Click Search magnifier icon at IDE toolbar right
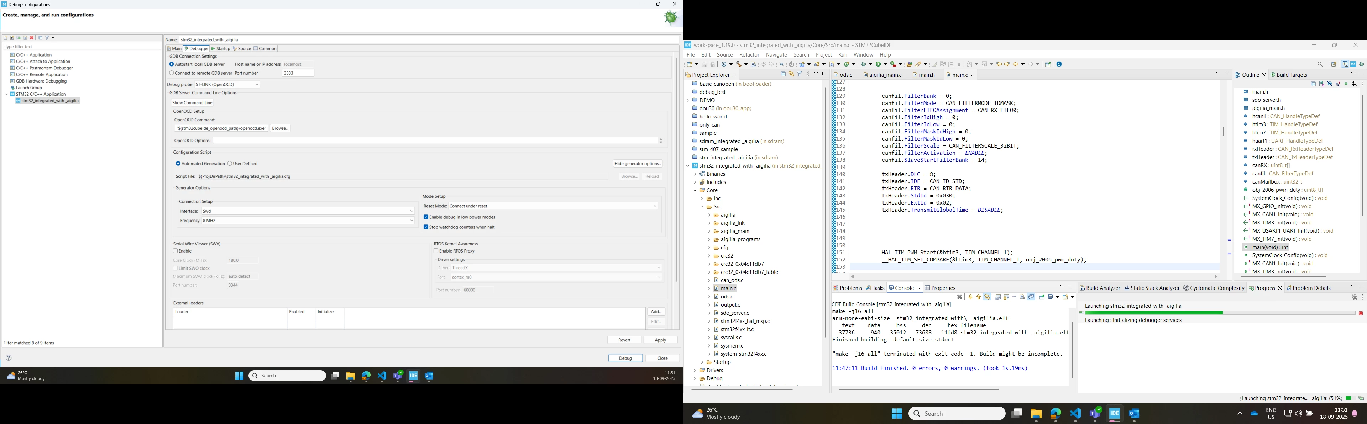1367x424 pixels. click(1320, 64)
